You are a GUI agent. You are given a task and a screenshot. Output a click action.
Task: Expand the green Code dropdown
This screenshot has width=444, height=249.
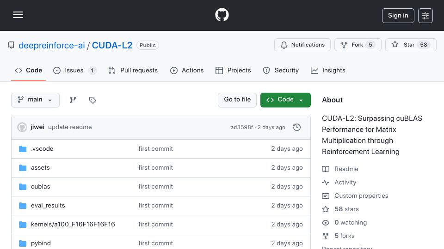click(x=285, y=100)
